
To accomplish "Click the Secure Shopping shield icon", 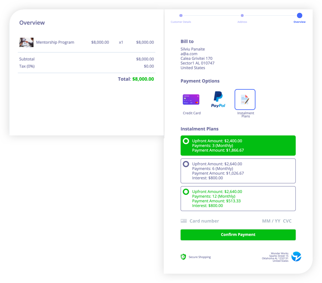I will (183, 257).
